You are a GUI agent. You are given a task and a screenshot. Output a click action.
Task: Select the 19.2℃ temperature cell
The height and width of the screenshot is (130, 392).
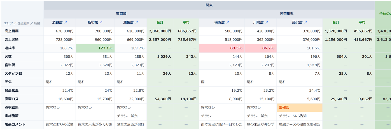(221, 91)
